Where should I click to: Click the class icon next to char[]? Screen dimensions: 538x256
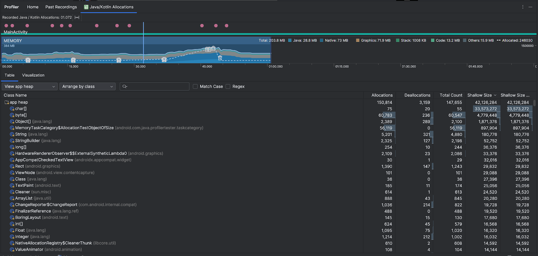click(x=12, y=109)
